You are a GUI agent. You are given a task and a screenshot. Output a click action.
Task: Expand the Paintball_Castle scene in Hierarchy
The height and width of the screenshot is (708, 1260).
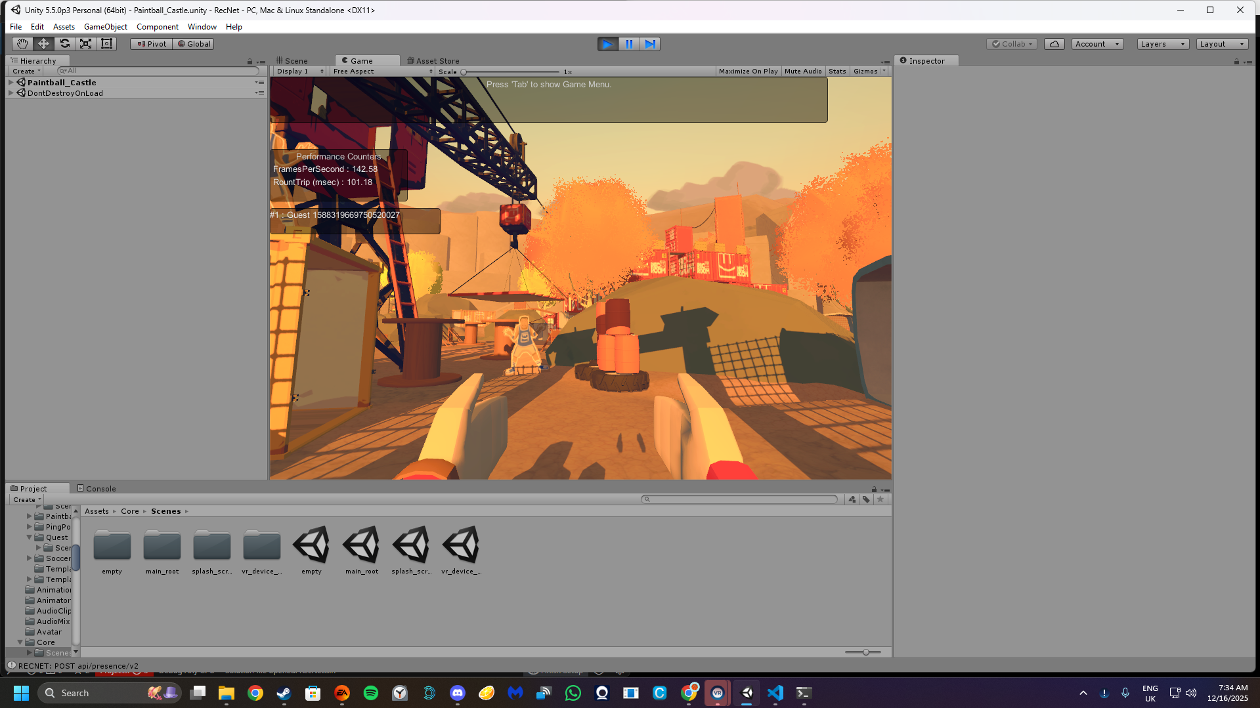[x=11, y=83]
